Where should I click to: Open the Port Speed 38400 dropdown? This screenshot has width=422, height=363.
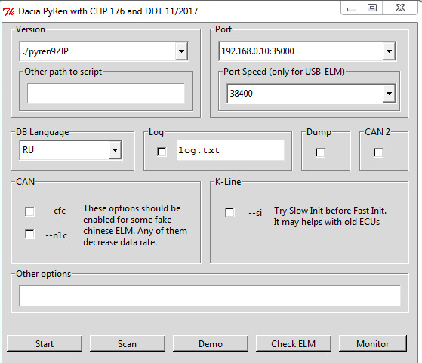point(389,94)
